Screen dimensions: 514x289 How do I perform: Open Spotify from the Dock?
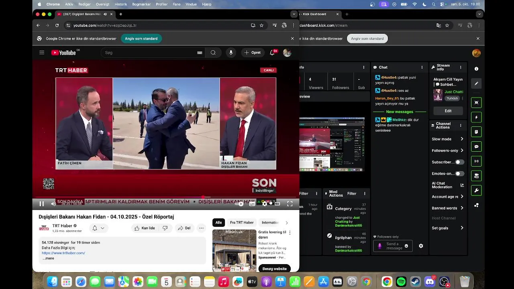(x=401, y=282)
